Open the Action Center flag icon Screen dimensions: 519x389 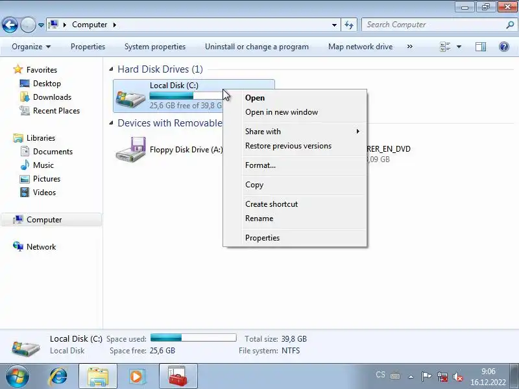tap(426, 377)
